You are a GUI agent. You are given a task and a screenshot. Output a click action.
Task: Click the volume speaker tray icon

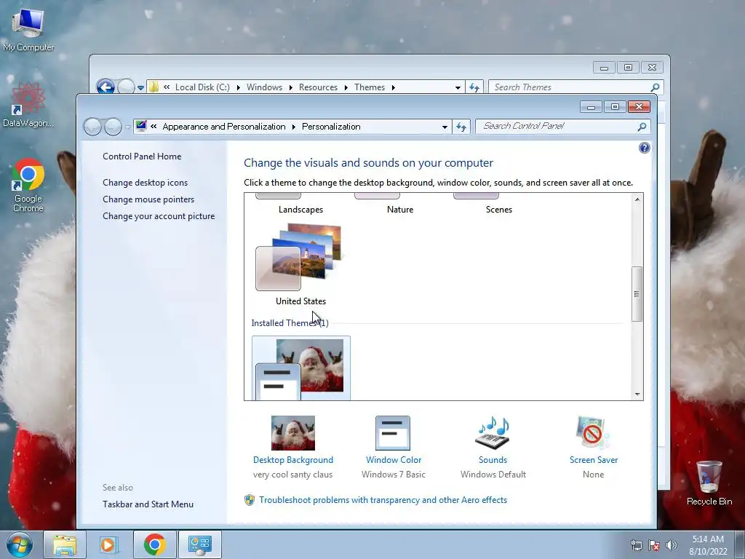coord(672,545)
